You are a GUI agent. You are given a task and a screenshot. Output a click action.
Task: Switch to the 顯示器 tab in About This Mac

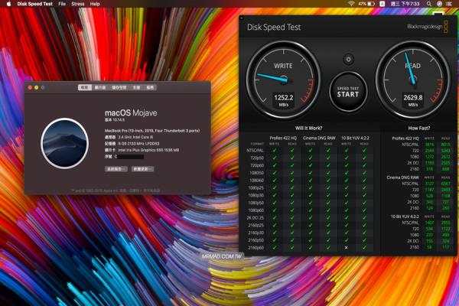click(100, 87)
